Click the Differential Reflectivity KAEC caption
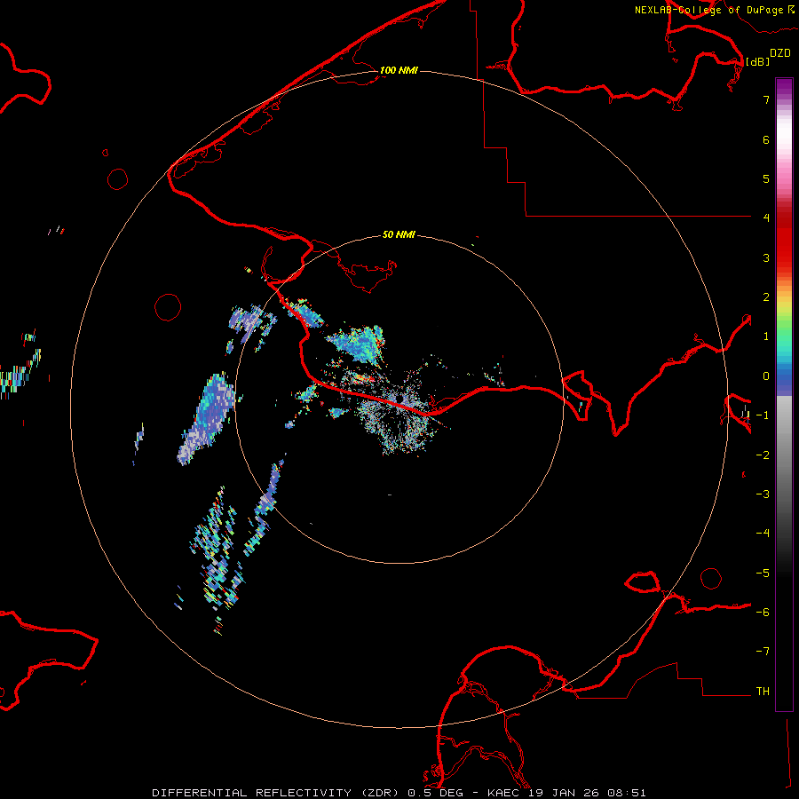 (x=399, y=793)
